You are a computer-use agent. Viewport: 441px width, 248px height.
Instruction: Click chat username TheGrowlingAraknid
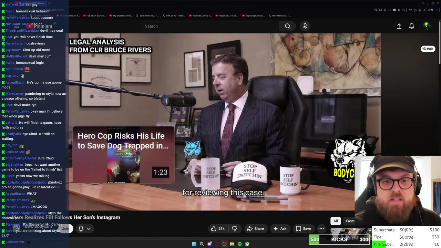coord(21,158)
